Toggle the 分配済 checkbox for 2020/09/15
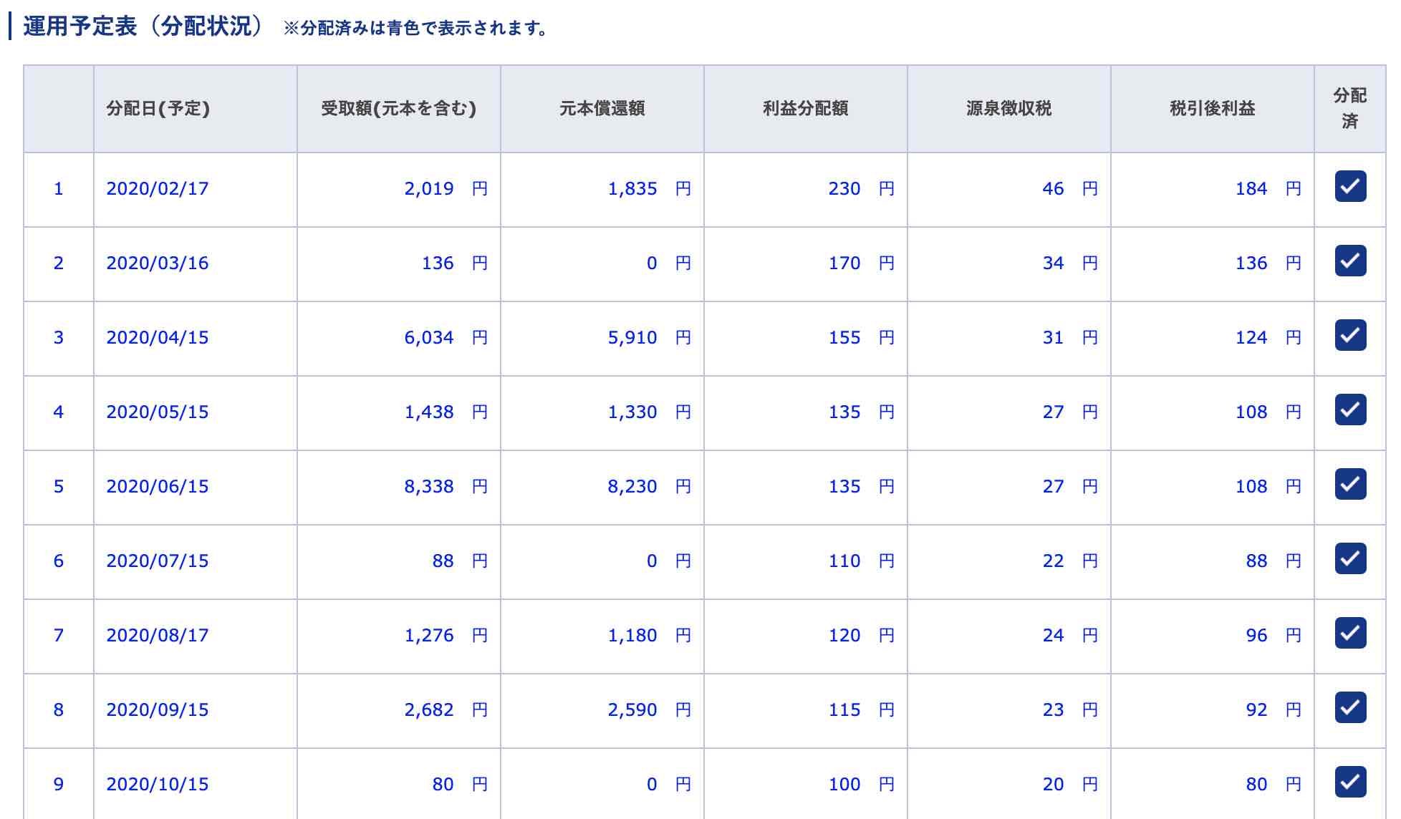Screen dimensions: 1401x819 pos(1350,707)
